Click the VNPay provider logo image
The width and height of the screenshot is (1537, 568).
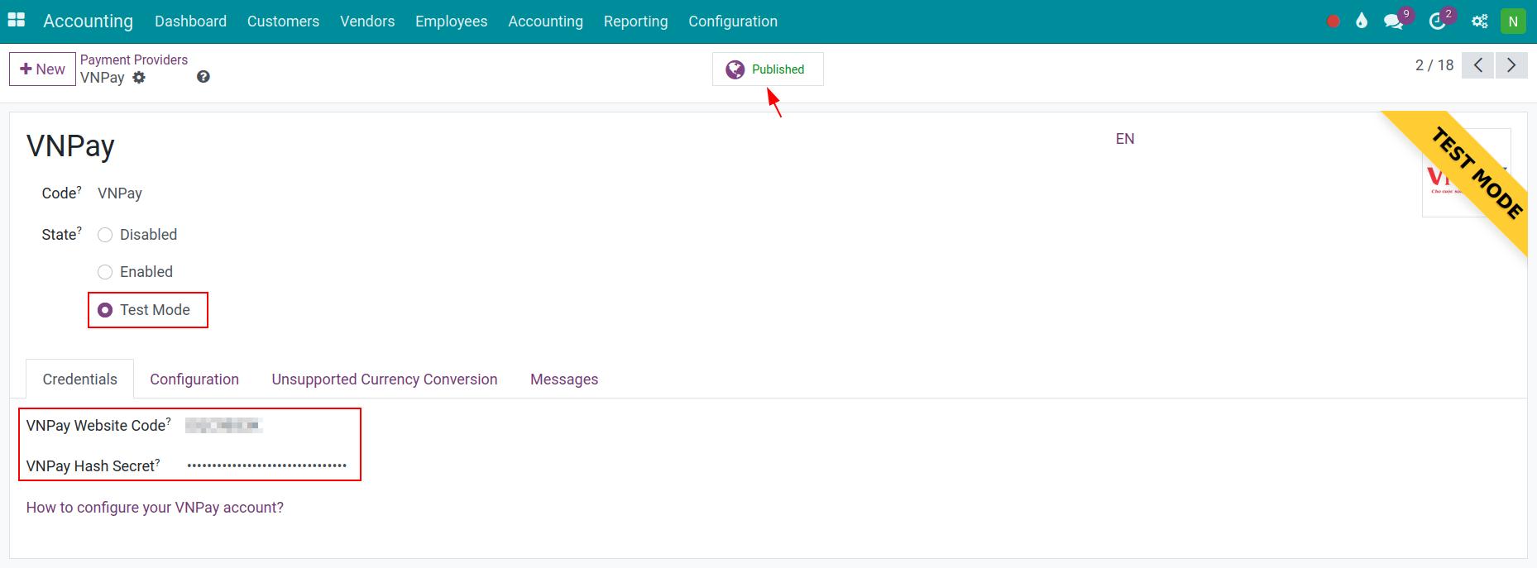coord(1467,173)
